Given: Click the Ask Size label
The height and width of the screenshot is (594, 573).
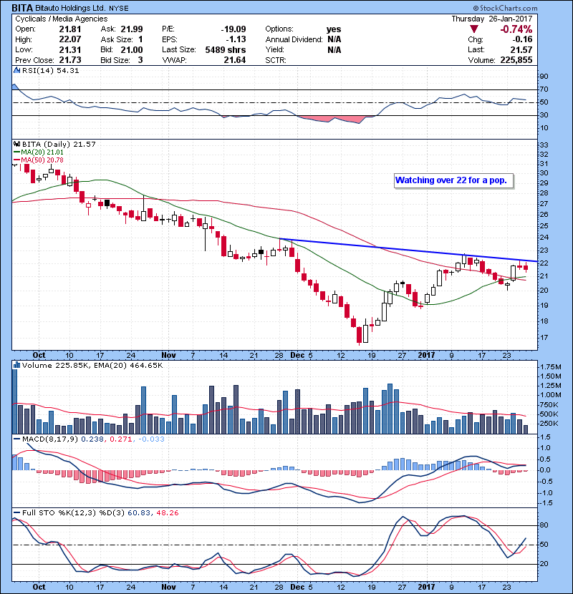Looking at the screenshot, I should tap(117, 39).
